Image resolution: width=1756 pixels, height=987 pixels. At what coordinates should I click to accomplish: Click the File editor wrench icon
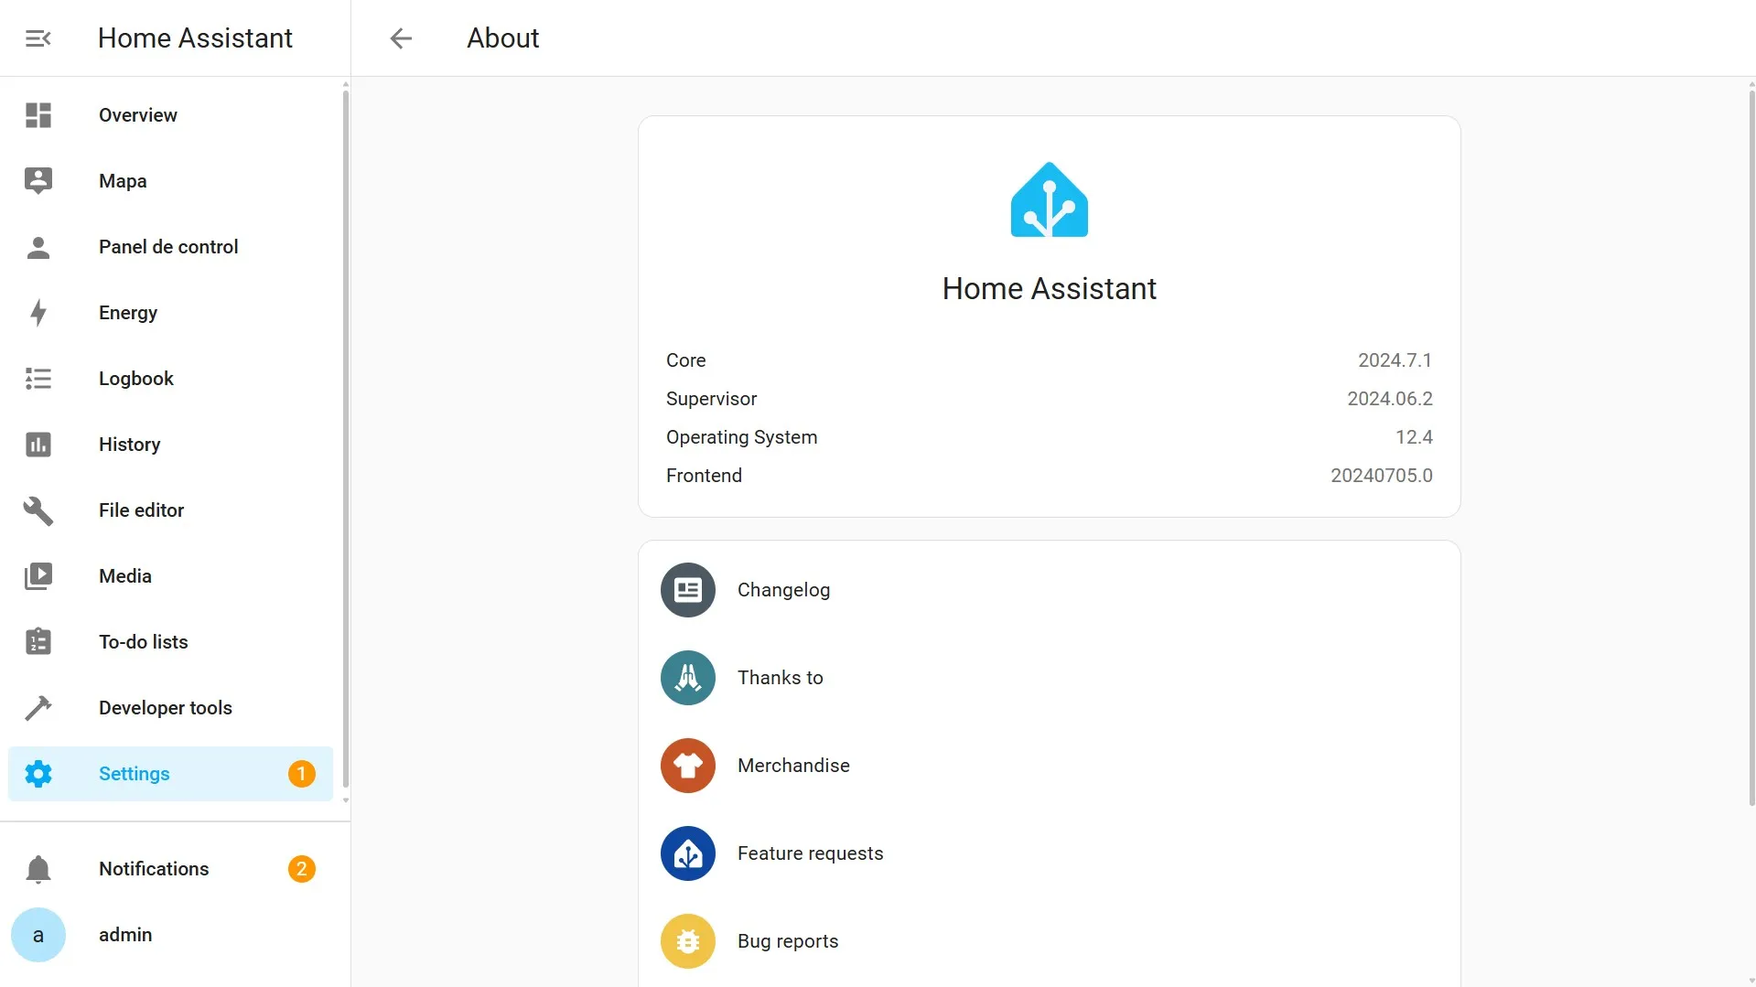(x=38, y=510)
